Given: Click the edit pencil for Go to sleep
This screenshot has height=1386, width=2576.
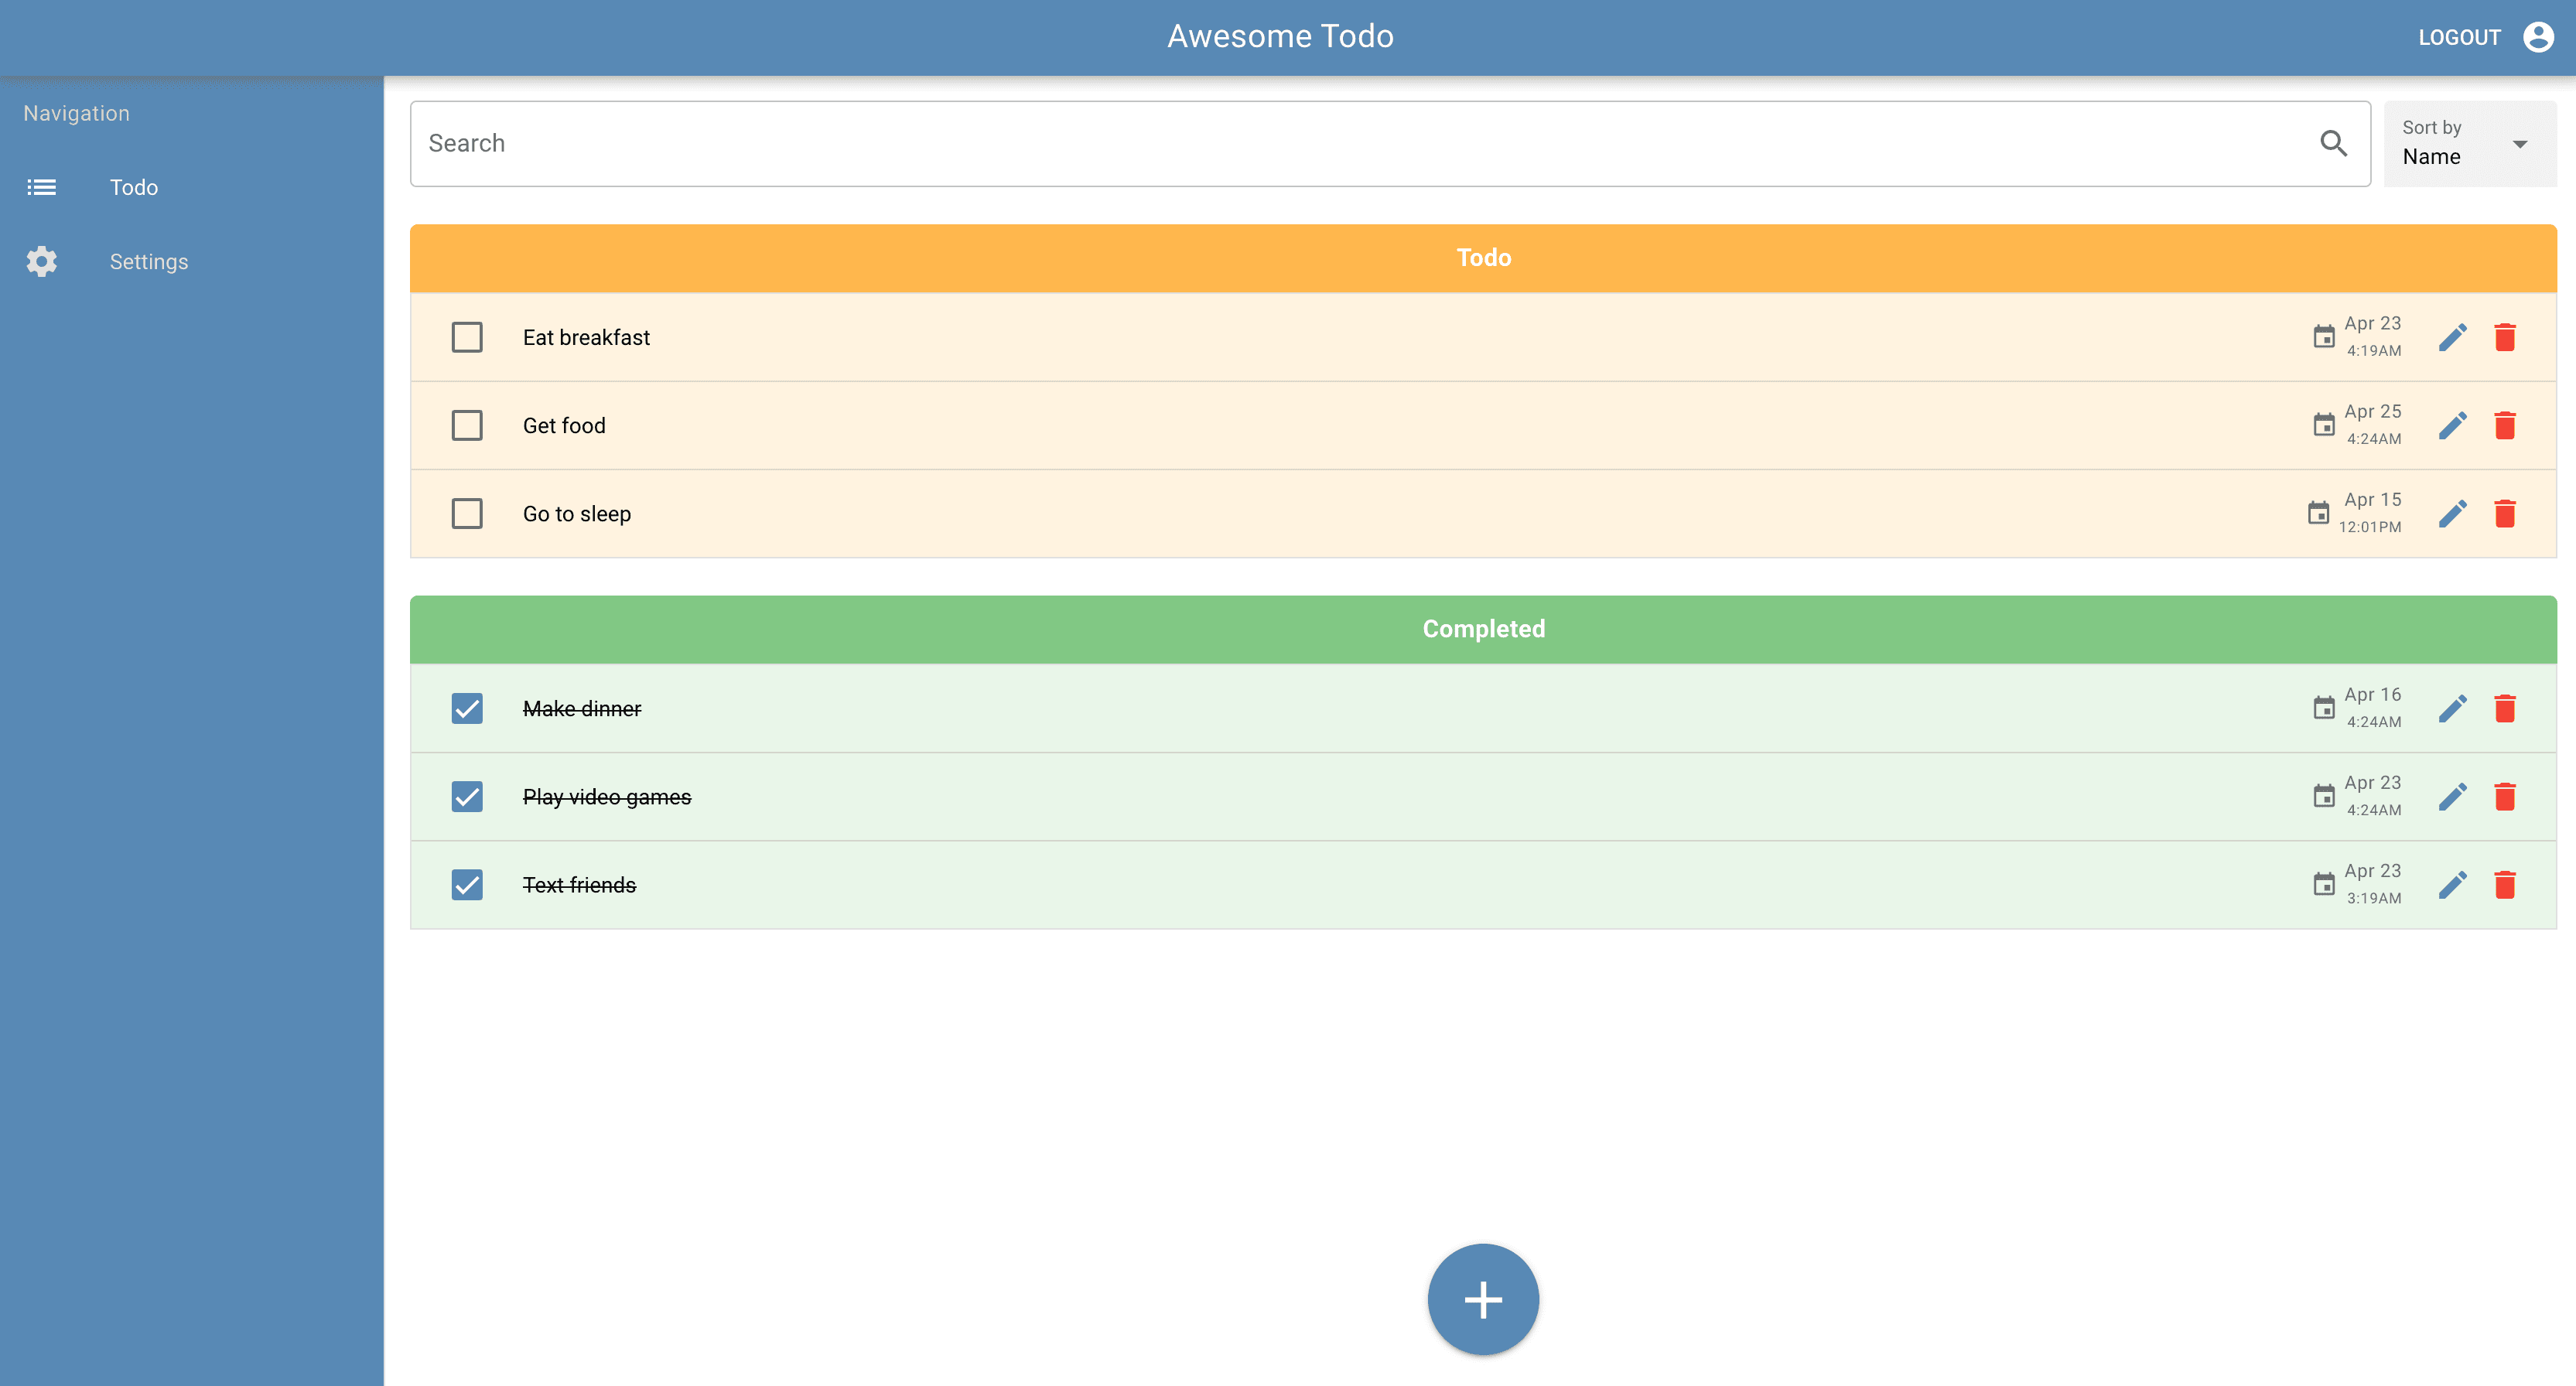Looking at the screenshot, I should tap(2452, 513).
